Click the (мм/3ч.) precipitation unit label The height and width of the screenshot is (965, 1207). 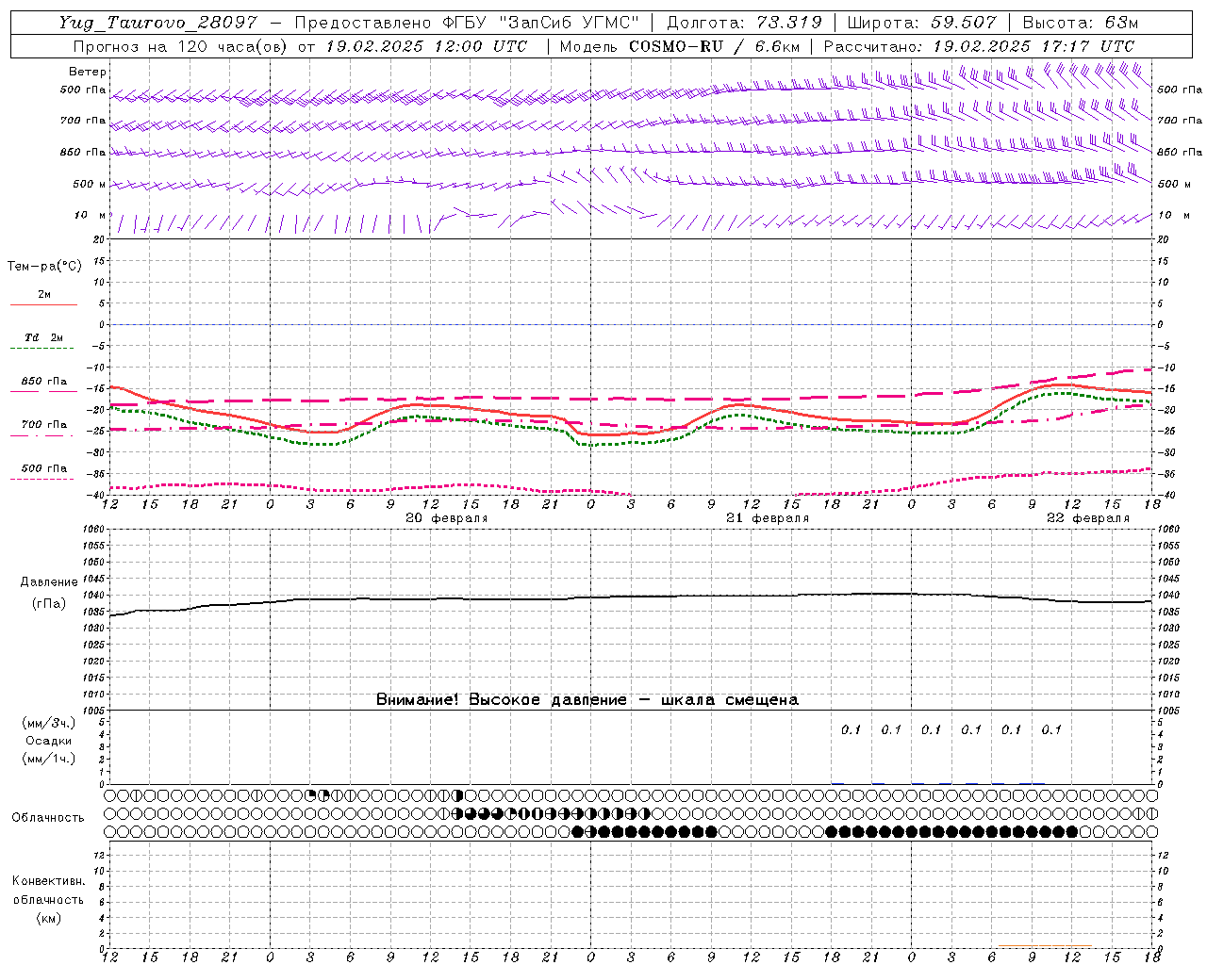pos(48,723)
